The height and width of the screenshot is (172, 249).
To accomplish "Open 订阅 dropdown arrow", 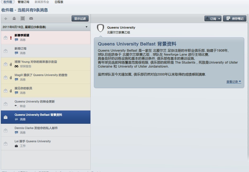I will [x=219, y=19].
